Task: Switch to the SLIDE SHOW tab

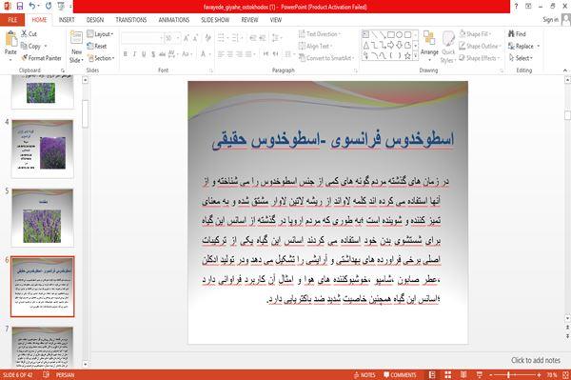Action: pos(215,20)
